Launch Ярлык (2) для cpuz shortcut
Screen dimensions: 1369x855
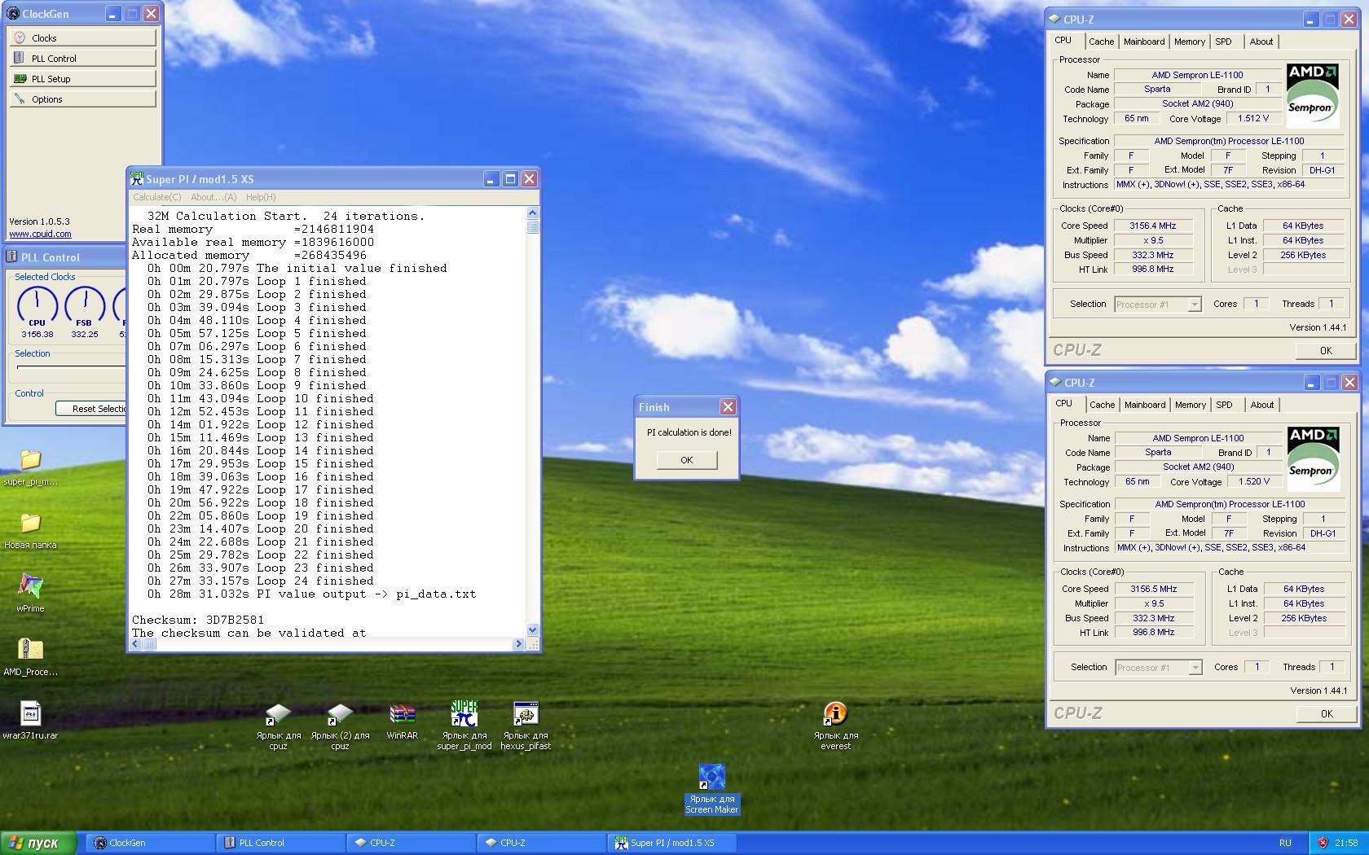click(x=340, y=726)
